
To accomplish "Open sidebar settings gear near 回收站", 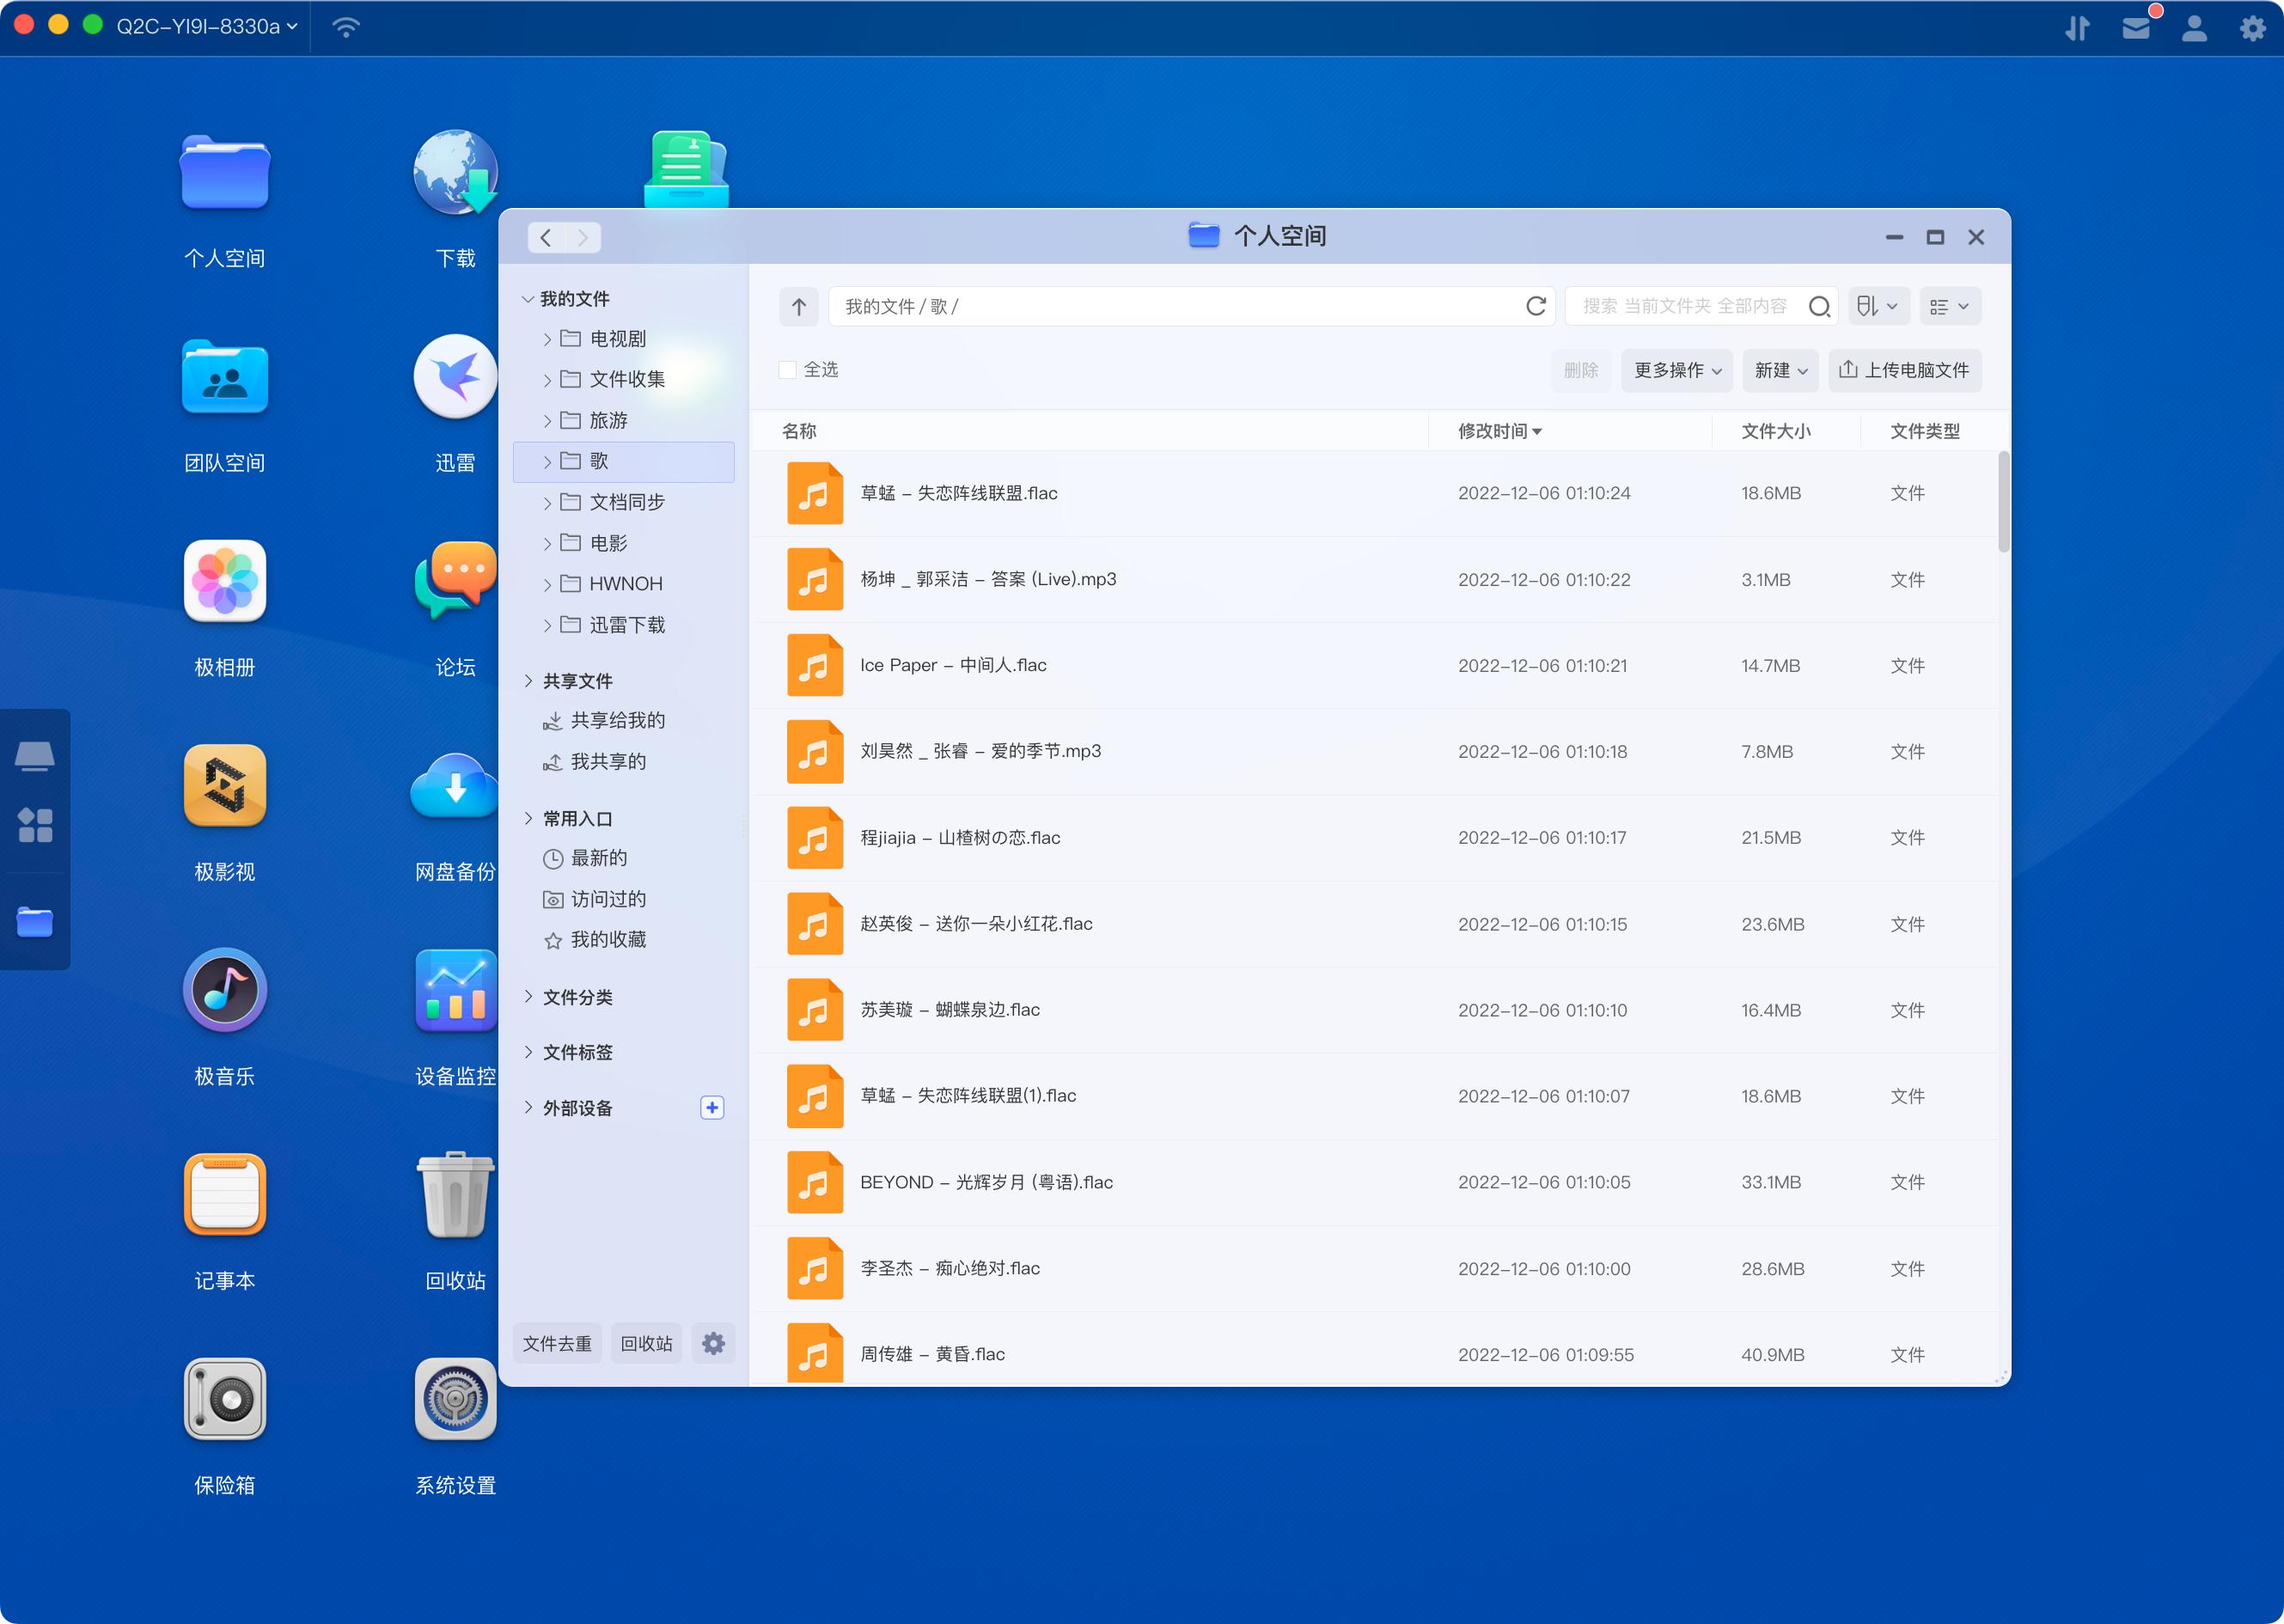I will click(x=713, y=1343).
